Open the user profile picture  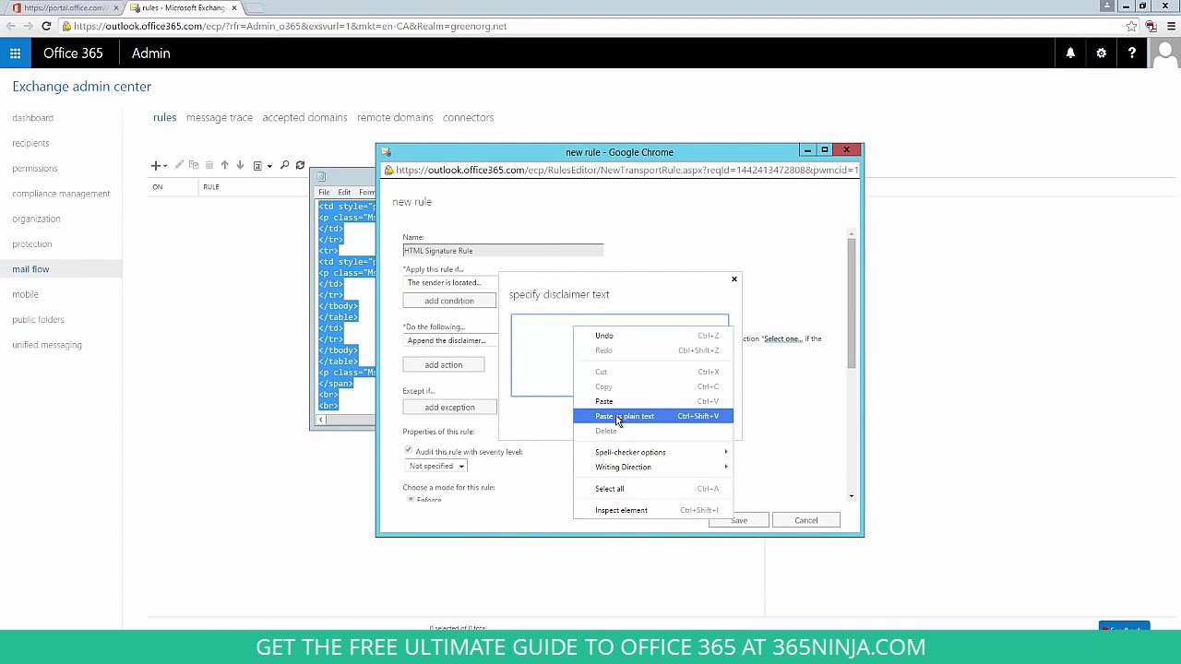1165,53
